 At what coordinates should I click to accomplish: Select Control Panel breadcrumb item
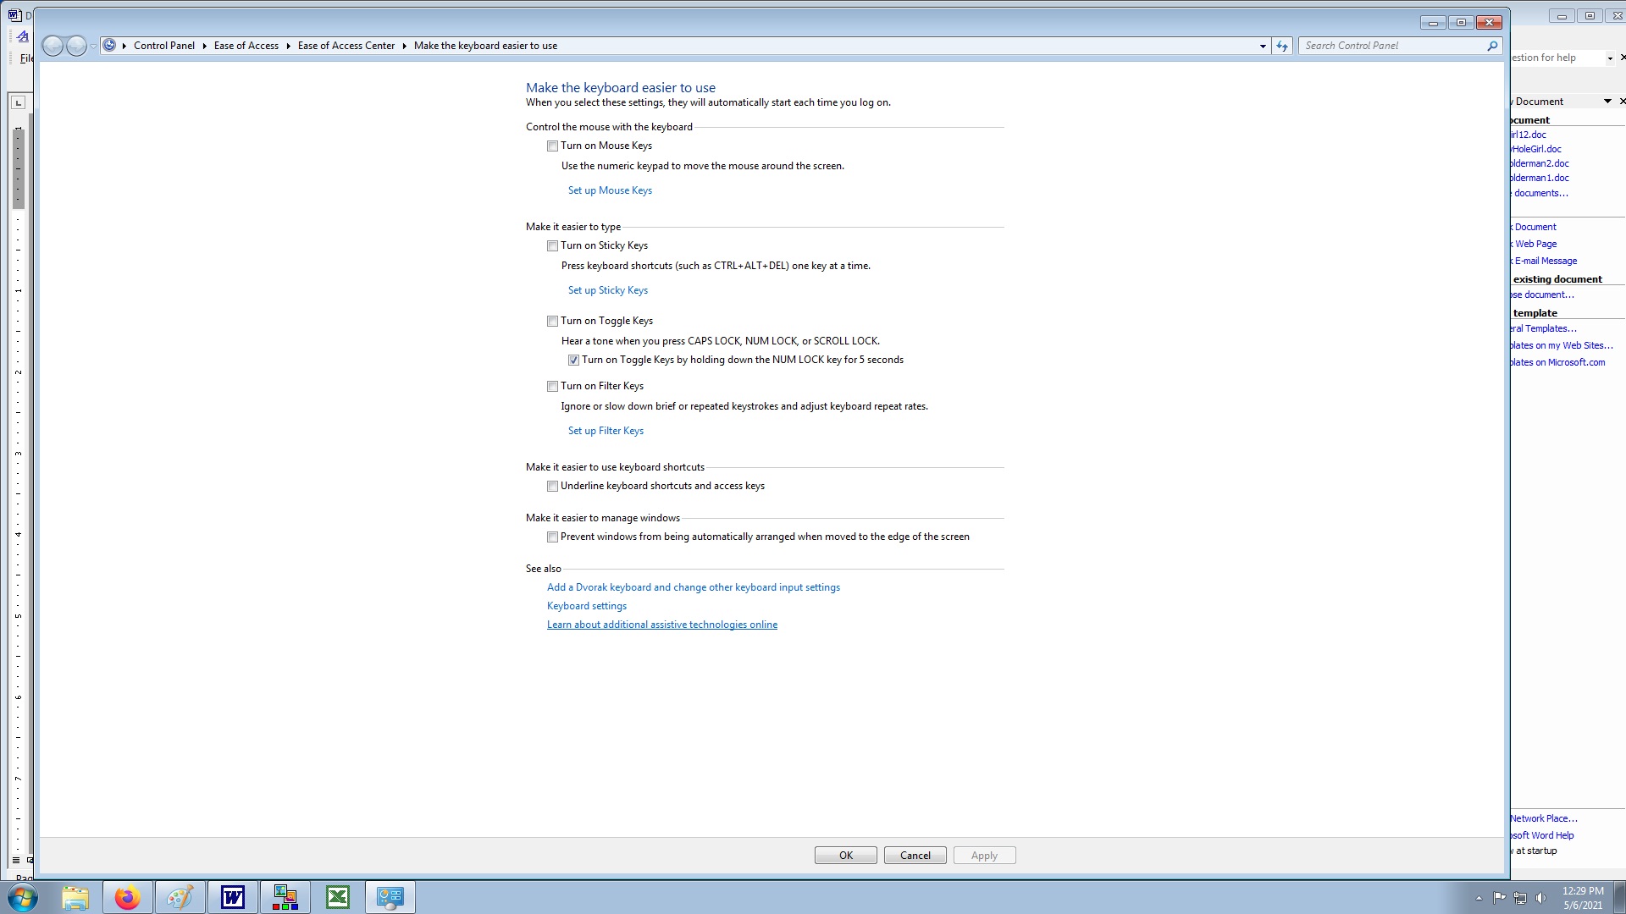[x=163, y=46]
